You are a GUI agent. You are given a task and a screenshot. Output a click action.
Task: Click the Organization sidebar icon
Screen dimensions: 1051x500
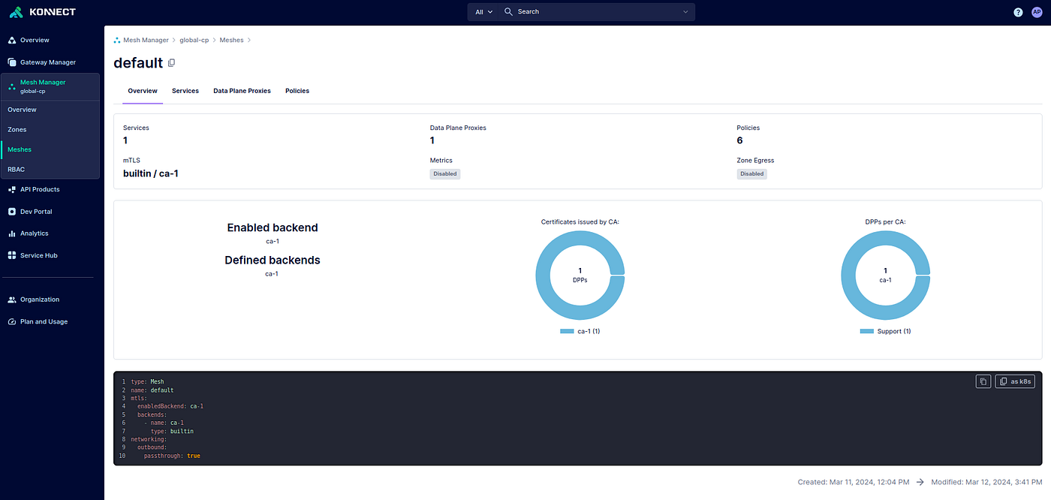[12, 300]
